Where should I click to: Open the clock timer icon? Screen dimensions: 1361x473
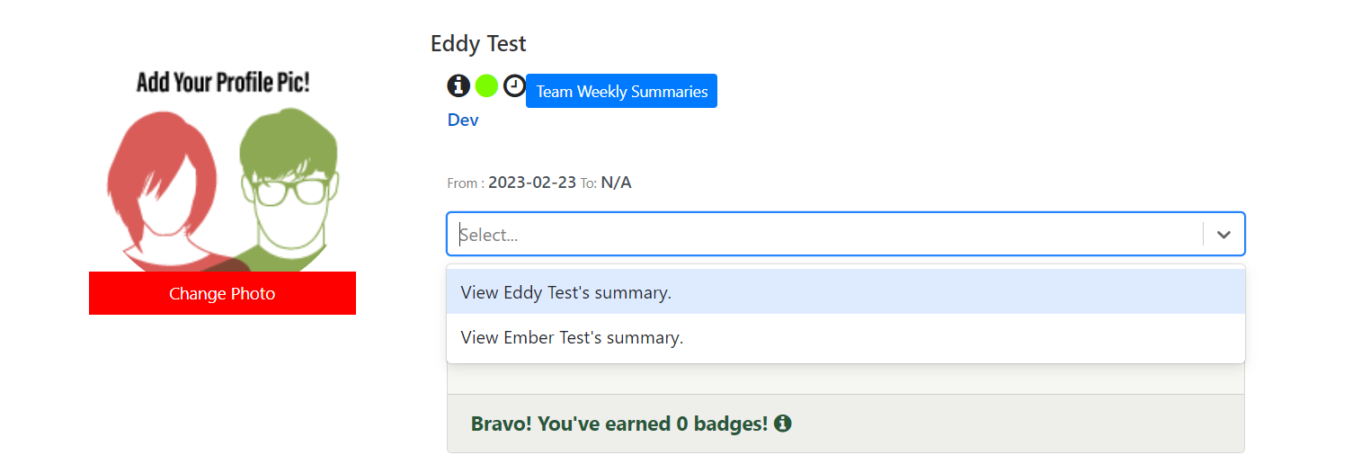coord(514,86)
